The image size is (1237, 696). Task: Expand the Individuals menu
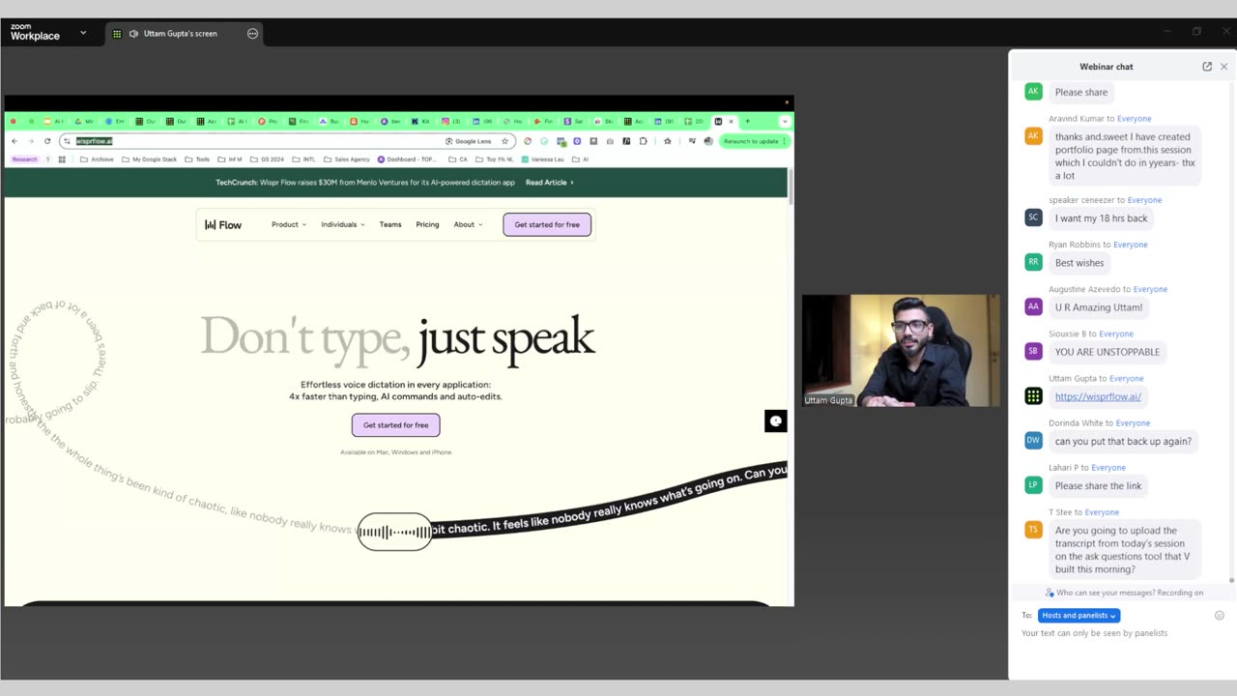[x=343, y=224]
